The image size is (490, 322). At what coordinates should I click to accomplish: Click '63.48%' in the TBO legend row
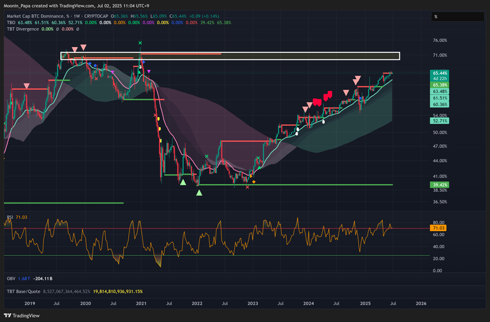coord(25,22)
